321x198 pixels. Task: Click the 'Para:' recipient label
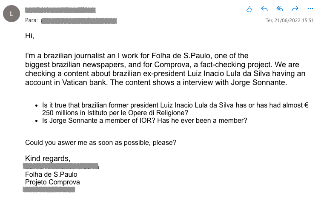(x=32, y=20)
